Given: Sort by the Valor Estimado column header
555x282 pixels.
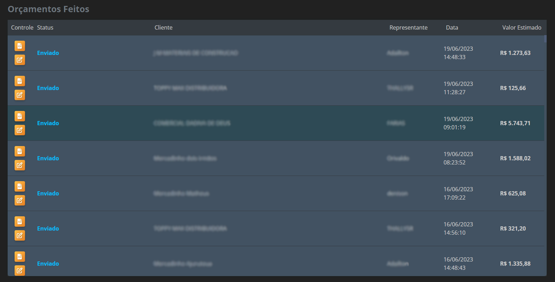Looking at the screenshot, I should click(x=521, y=27).
